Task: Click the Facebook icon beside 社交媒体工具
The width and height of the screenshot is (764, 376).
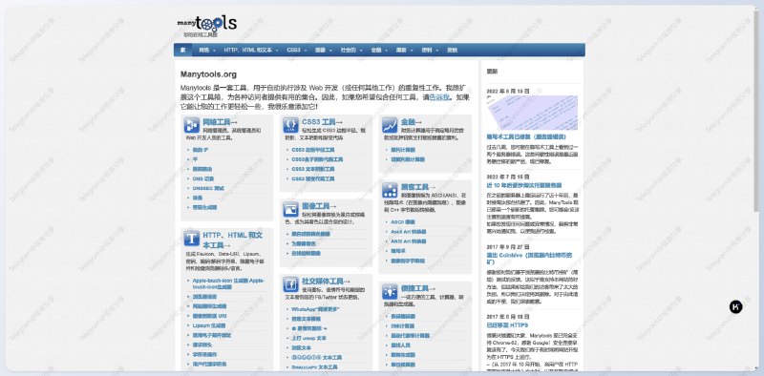Action: pyautogui.click(x=291, y=284)
